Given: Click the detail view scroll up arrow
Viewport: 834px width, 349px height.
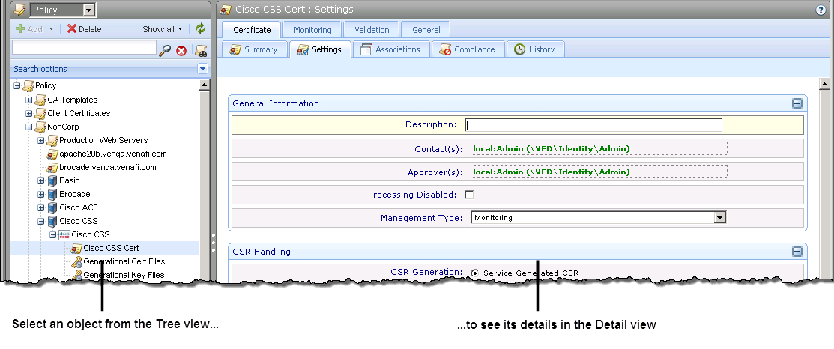Looking at the screenshot, I should click(824, 84).
